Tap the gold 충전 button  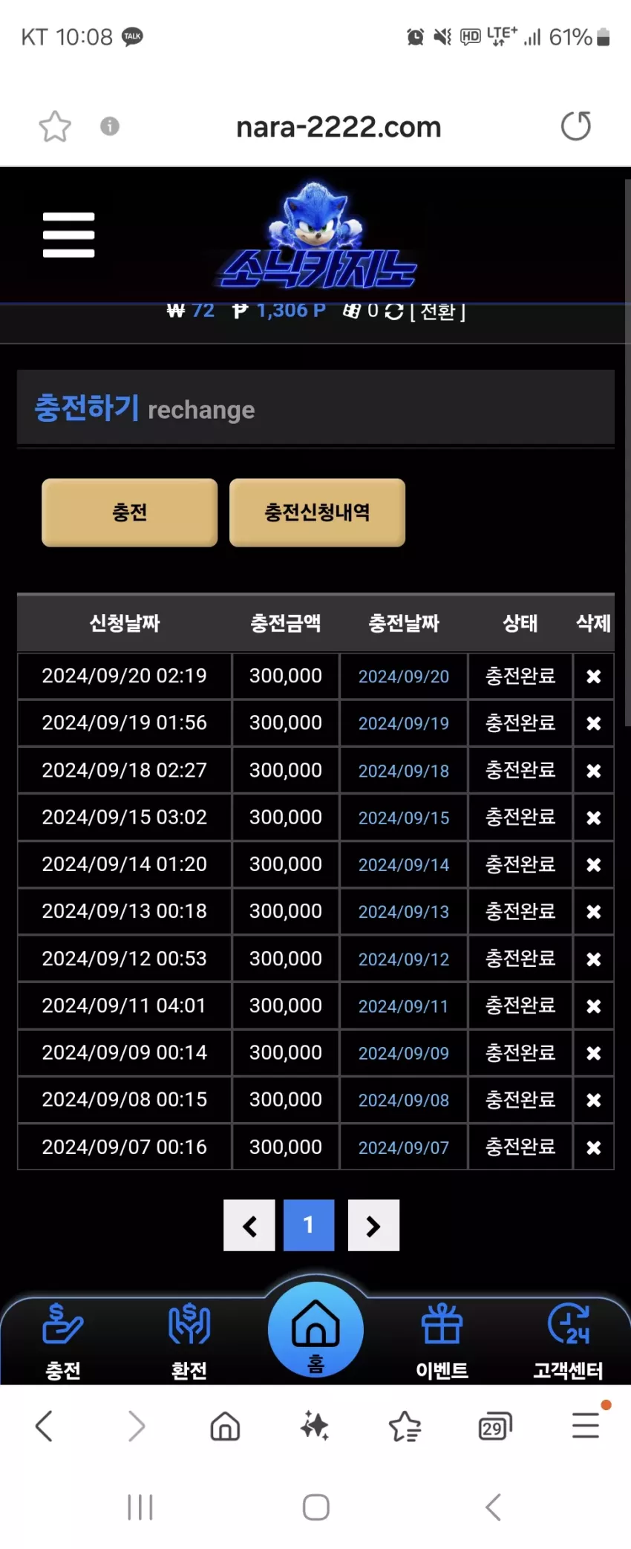click(129, 512)
